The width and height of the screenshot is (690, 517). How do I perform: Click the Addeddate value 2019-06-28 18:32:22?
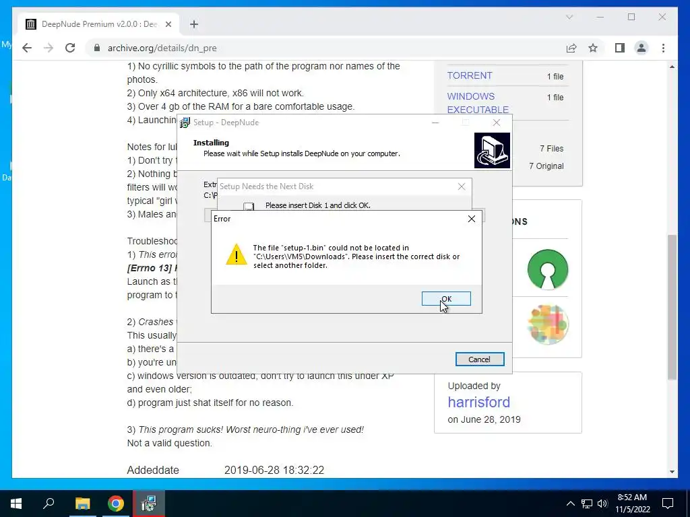point(274,470)
